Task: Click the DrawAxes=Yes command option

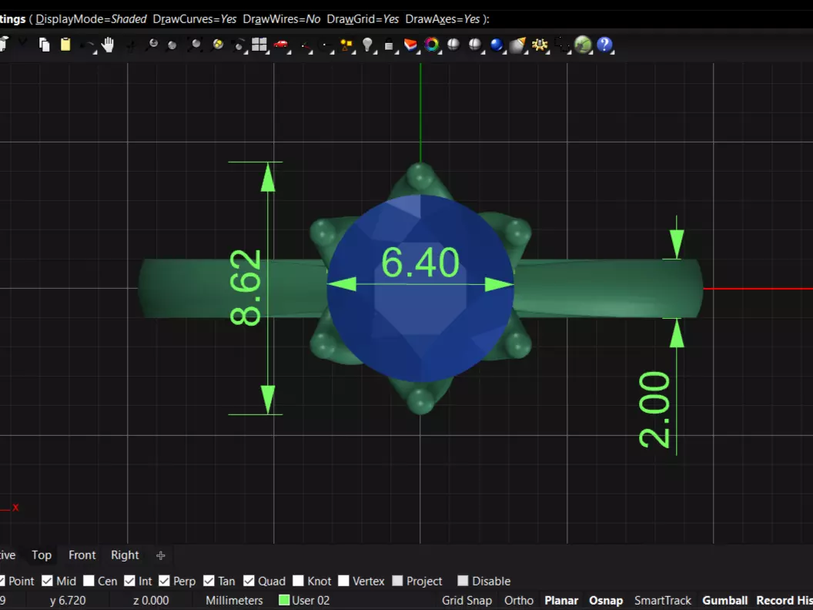Action: pyautogui.click(x=442, y=19)
